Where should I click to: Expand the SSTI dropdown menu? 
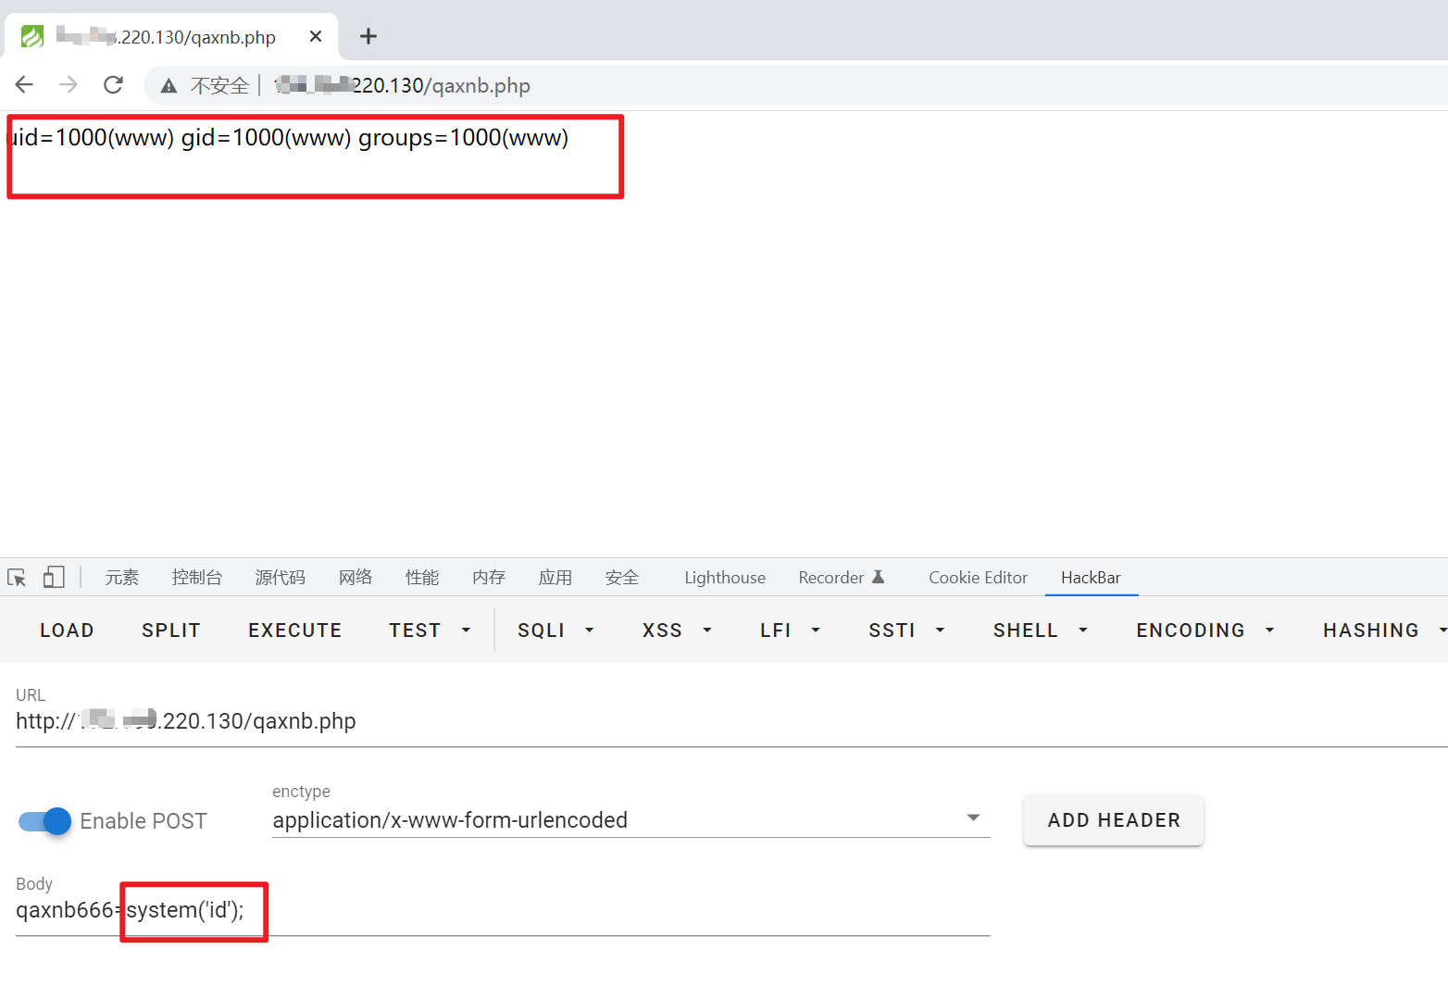(906, 631)
